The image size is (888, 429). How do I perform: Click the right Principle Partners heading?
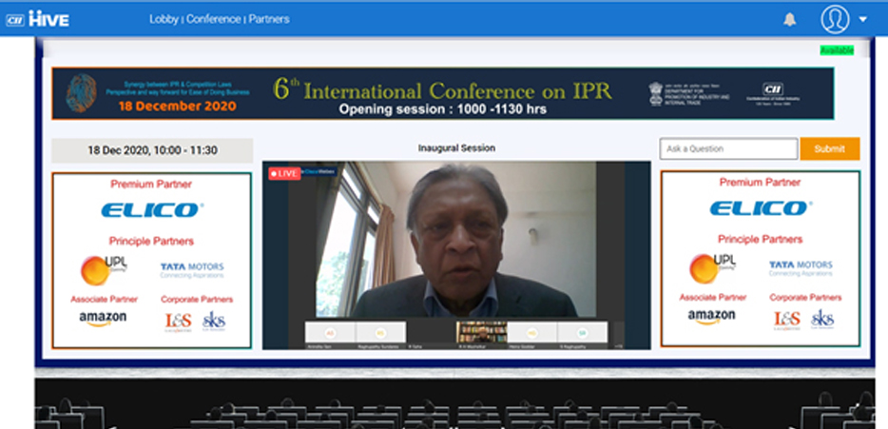coord(760,239)
